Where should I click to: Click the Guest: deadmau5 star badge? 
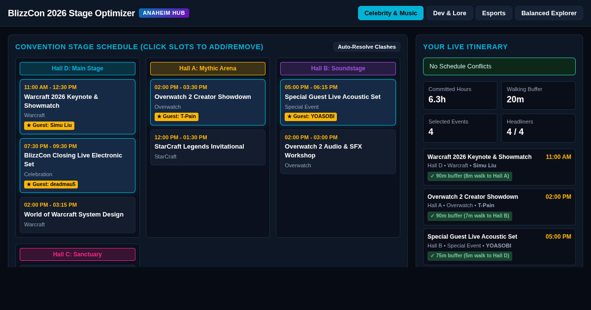click(51, 185)
